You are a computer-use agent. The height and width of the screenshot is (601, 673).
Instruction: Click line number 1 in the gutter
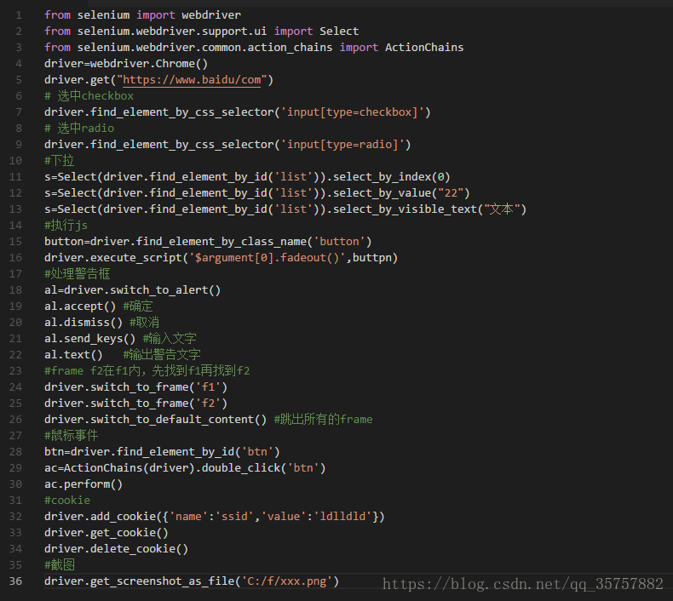19,15
